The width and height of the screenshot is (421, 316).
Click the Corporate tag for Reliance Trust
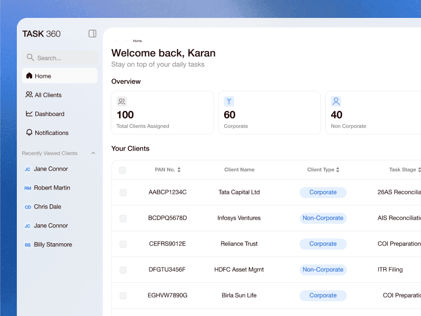323,244
